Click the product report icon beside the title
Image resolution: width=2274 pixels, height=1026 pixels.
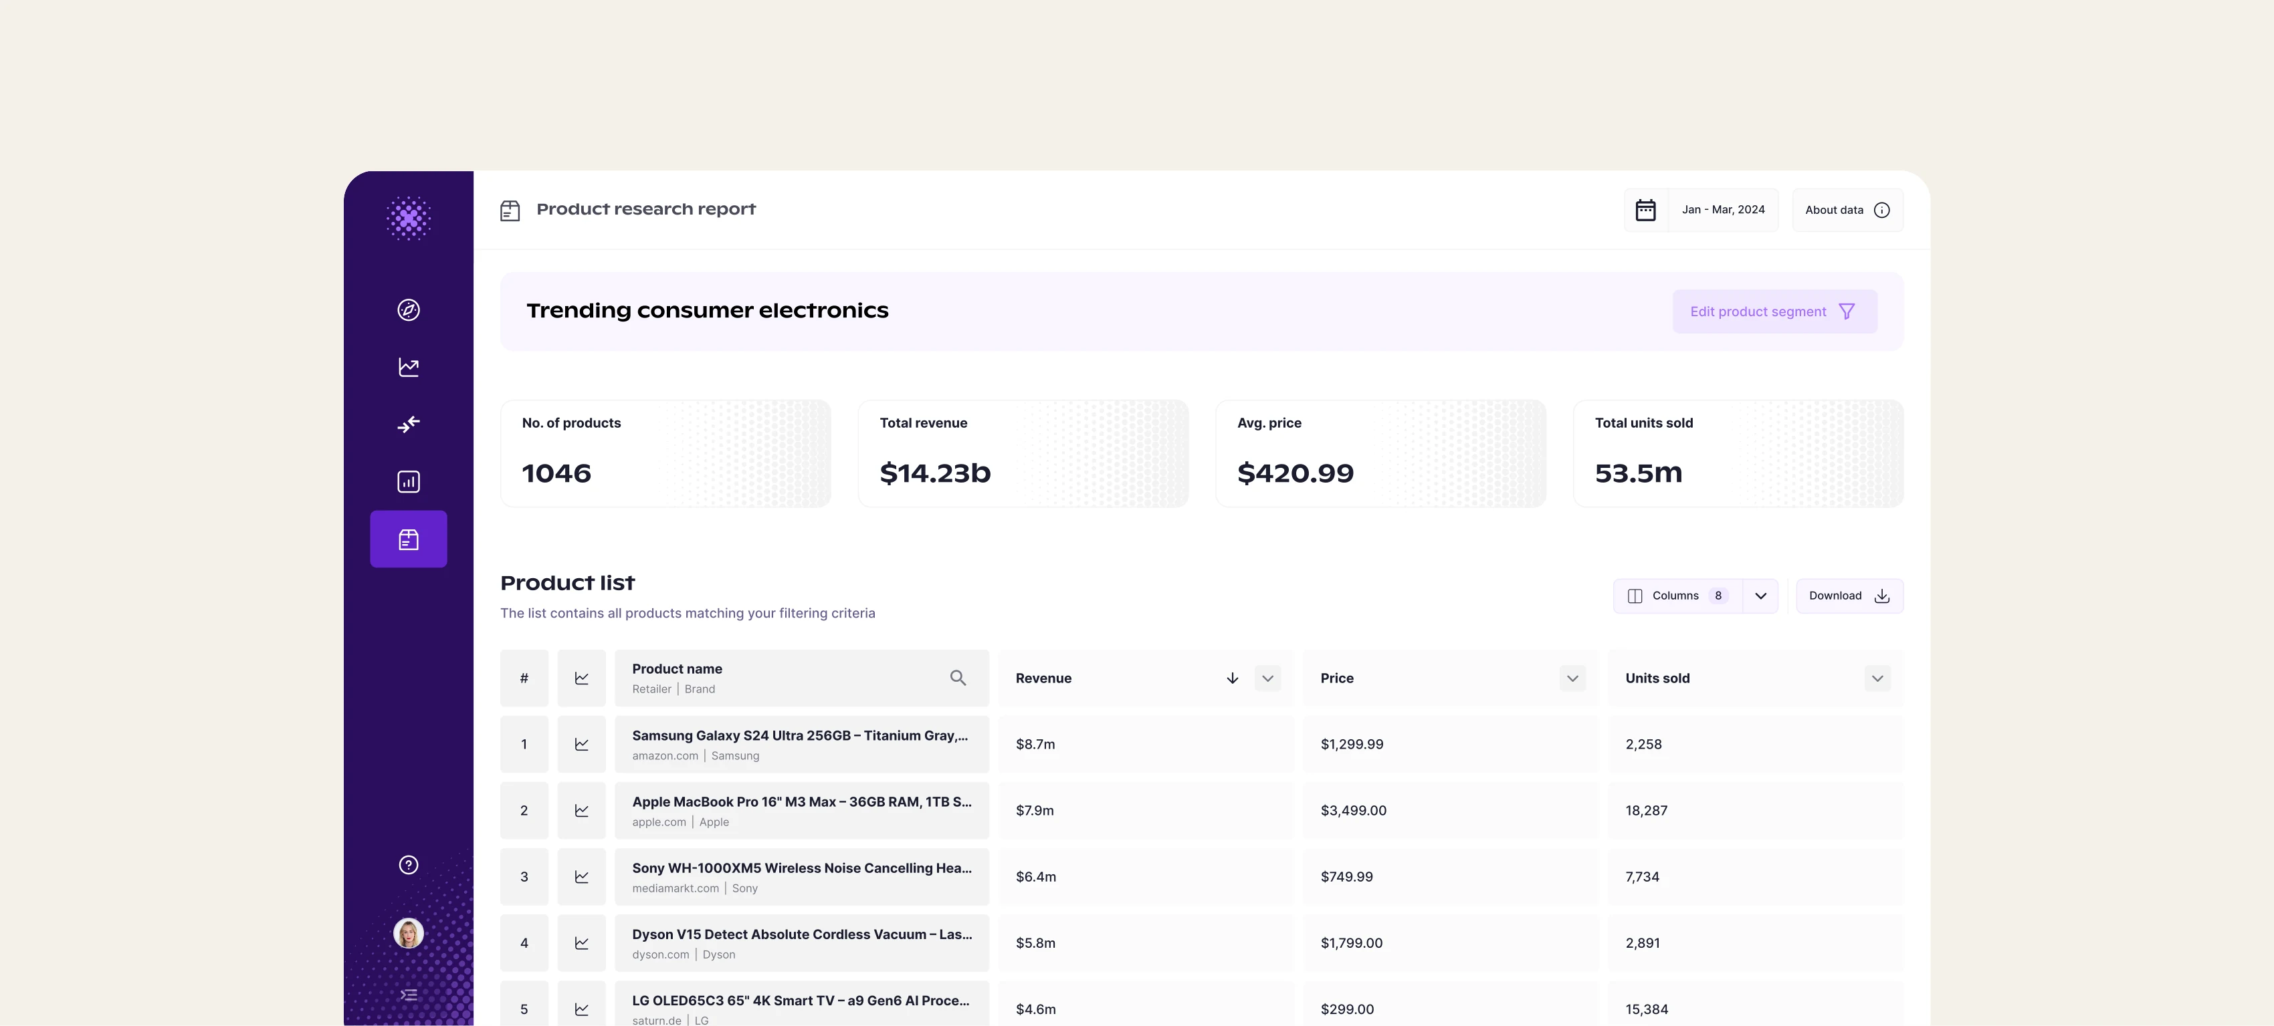510,210
